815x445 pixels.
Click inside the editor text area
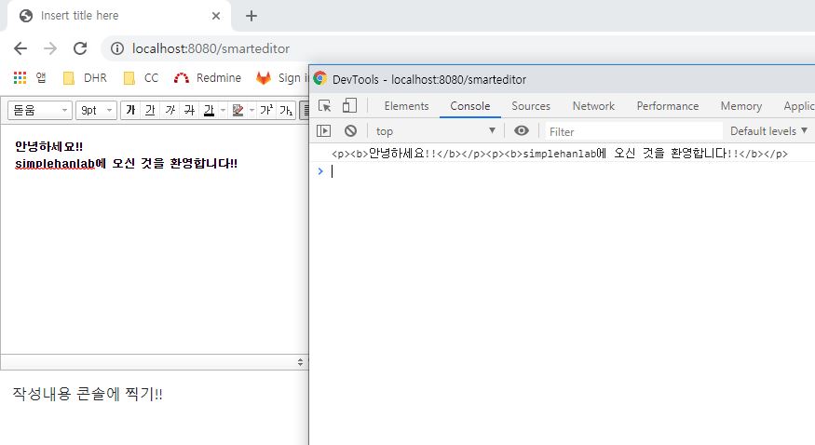tap(155, 239)
